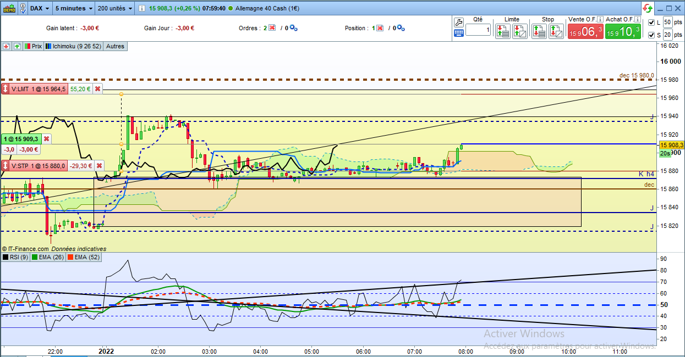Click the V:STP order move handle arrows

6,165
